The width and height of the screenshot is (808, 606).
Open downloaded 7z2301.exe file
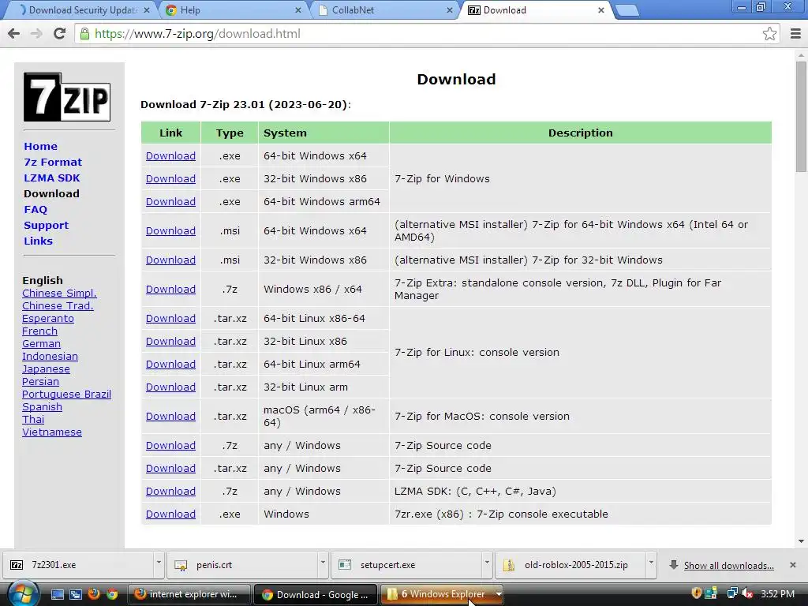pos(79,565)
